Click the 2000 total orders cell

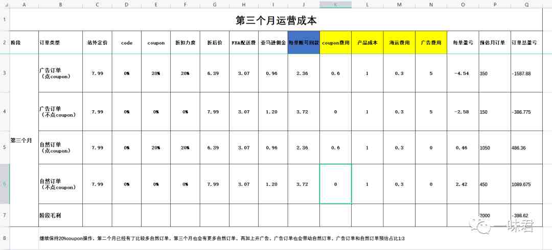point(495,215)
